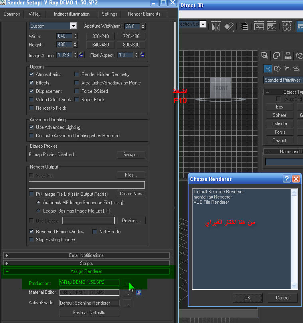The height and width of the screenshot is (323, 303).
Task: Click the Aperture Width spinner arrows
Action: [x=143, y=26]
